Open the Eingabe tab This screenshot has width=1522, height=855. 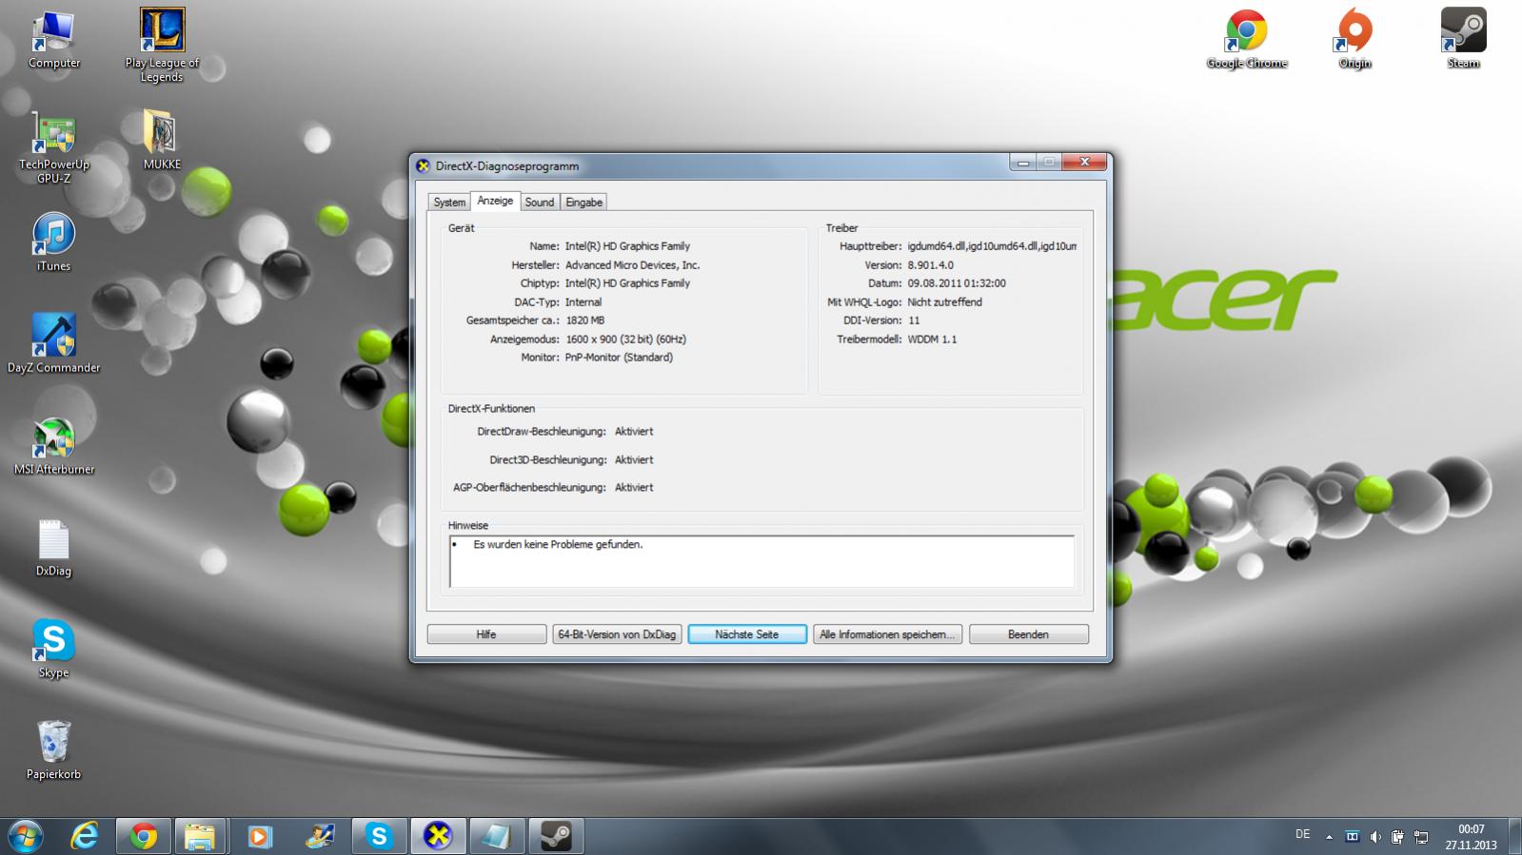583,203
